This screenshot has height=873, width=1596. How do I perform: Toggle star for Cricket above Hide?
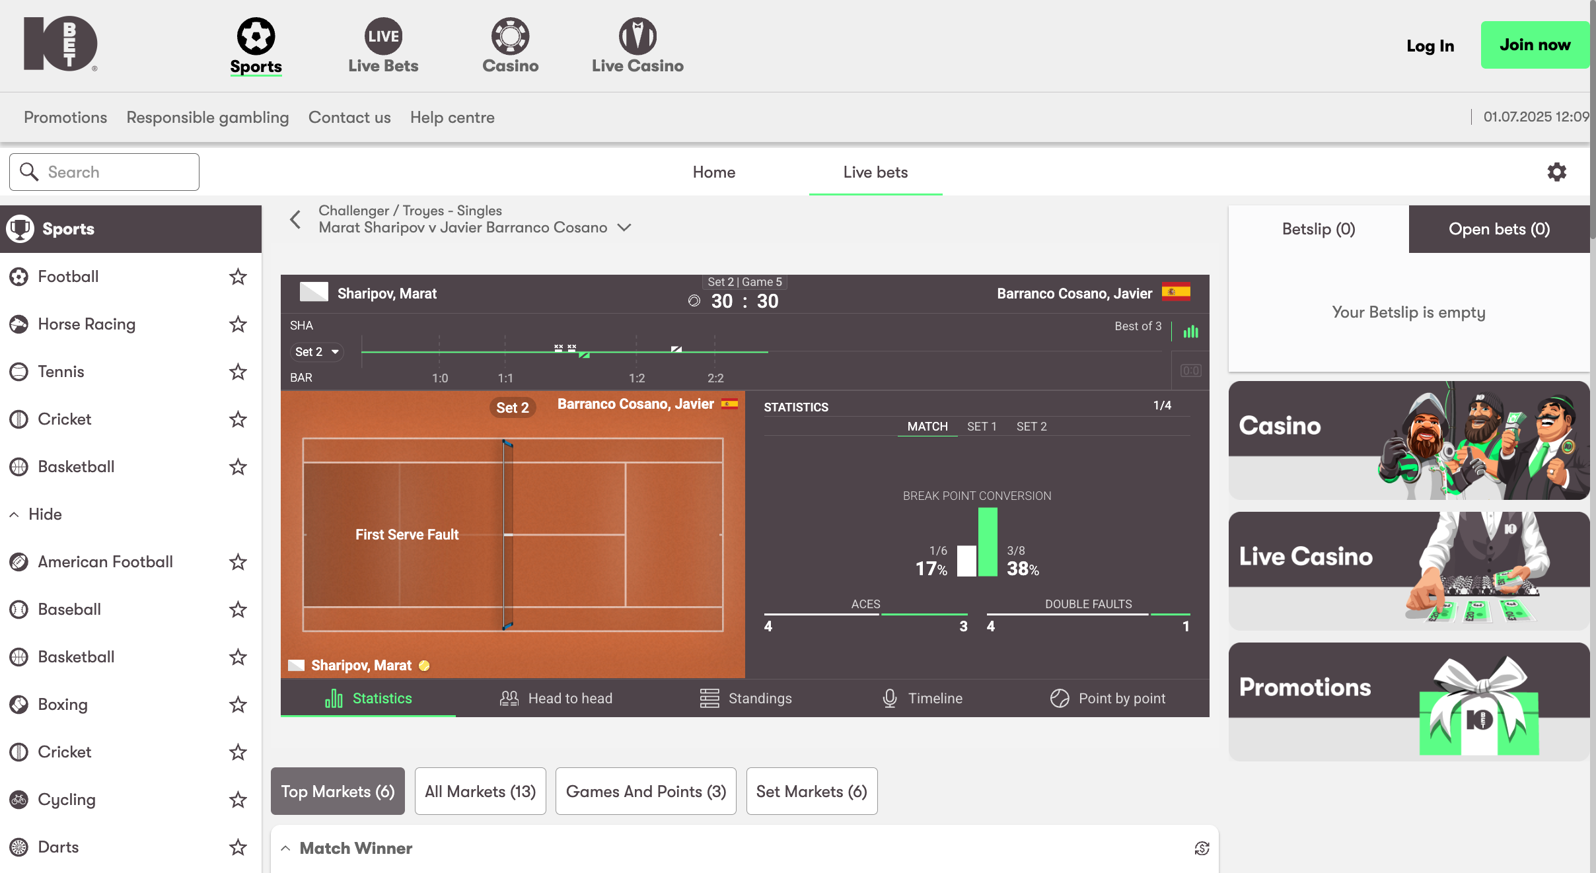click(238, 419)
